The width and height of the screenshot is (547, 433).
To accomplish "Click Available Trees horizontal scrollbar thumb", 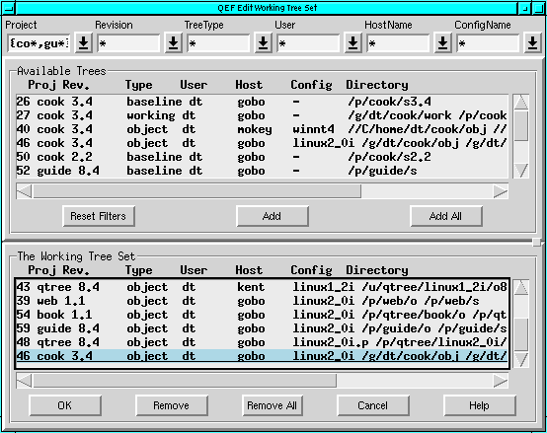I will (x=196, y=191).
